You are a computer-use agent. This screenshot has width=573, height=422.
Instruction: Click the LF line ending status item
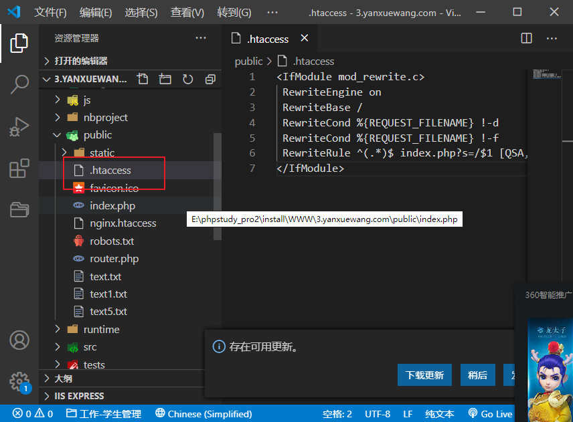coord(408,413)
